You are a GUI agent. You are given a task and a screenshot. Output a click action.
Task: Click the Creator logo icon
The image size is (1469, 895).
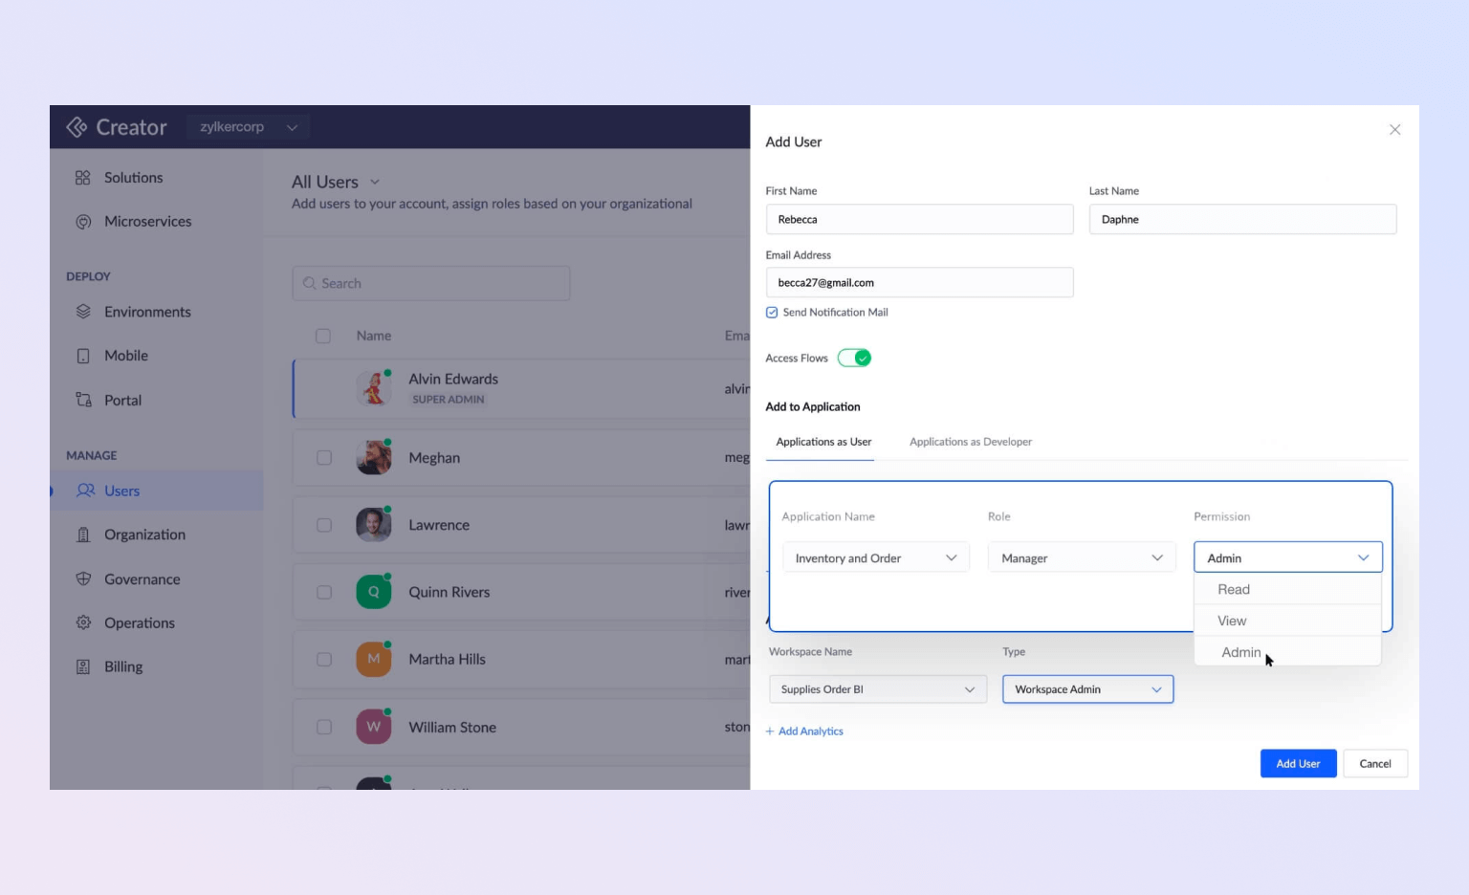pyautogui.click(x=77, y=127)
